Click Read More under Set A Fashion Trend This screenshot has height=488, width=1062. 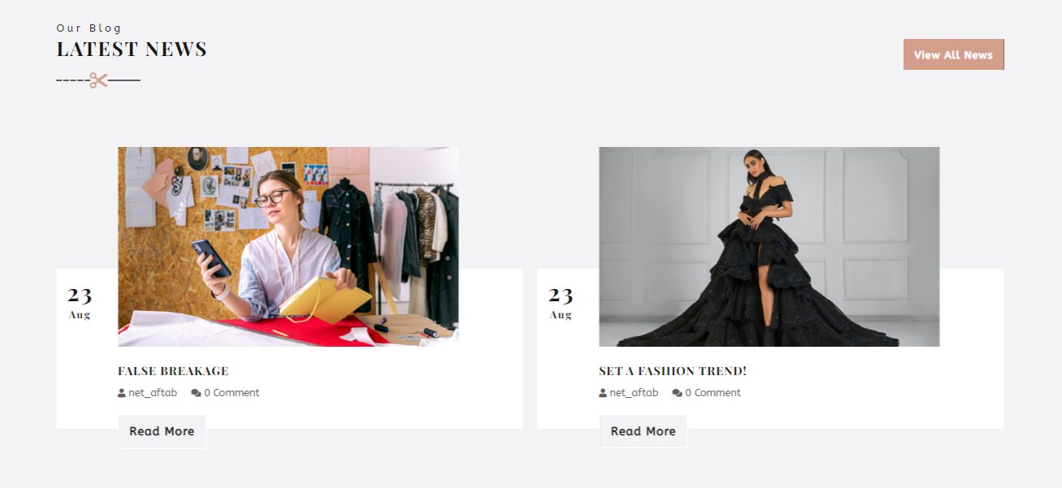643,431
